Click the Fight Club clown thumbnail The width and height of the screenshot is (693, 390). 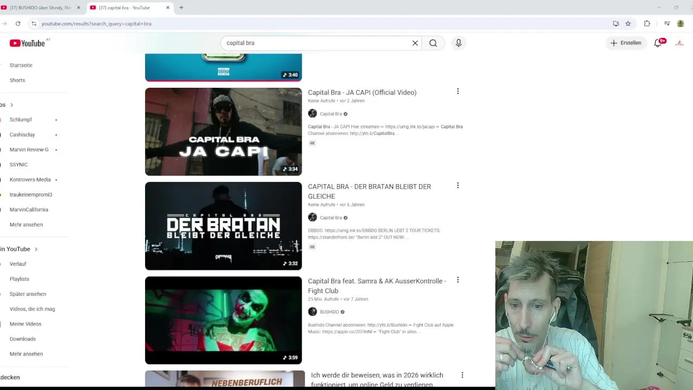223,320
